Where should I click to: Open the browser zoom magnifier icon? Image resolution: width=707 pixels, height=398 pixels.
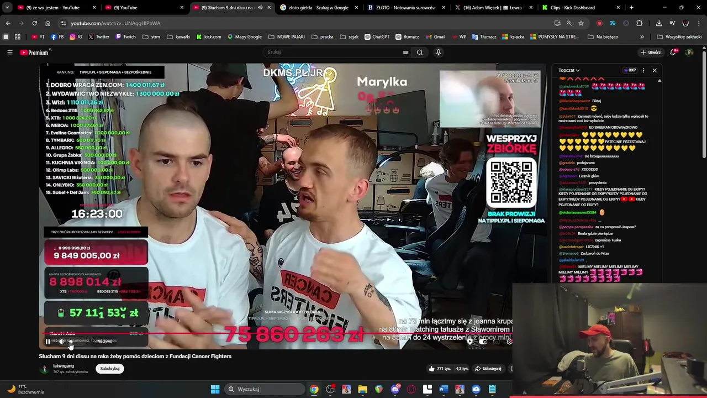point(569,23)
